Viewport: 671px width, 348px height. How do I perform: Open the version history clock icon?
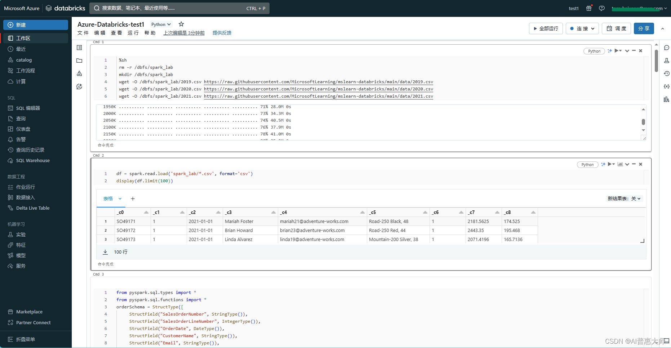tap(666, 73)
